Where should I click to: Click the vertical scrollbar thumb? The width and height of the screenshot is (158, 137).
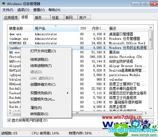click(x=151, y=40)
